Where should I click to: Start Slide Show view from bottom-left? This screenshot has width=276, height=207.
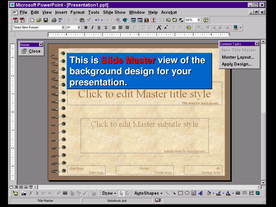31,187
